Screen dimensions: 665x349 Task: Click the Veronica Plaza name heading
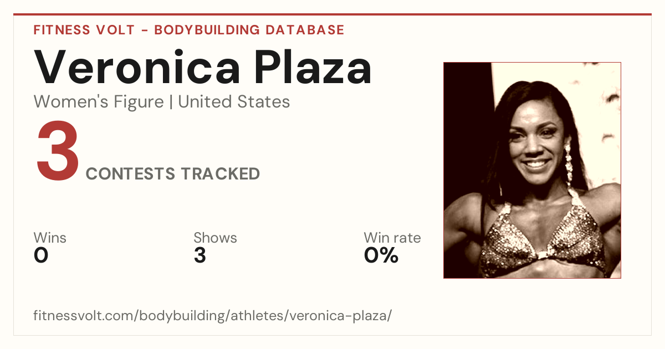[x=203, y=67]
